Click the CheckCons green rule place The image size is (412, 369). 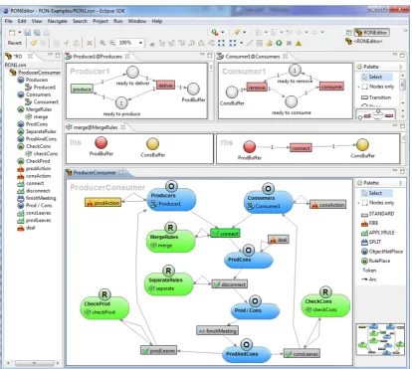pos(325,305)
